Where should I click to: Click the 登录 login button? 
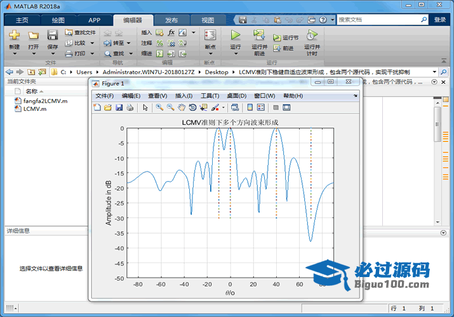[x=440, y=20]
